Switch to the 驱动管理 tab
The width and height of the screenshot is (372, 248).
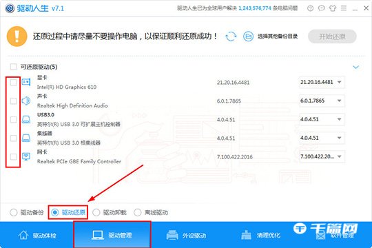[112, 235]
